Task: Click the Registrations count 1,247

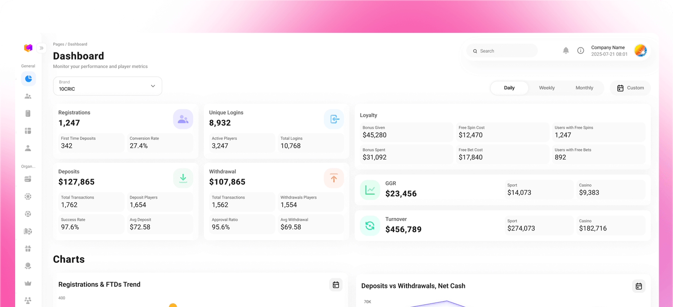Action: (x=69, y=123)
